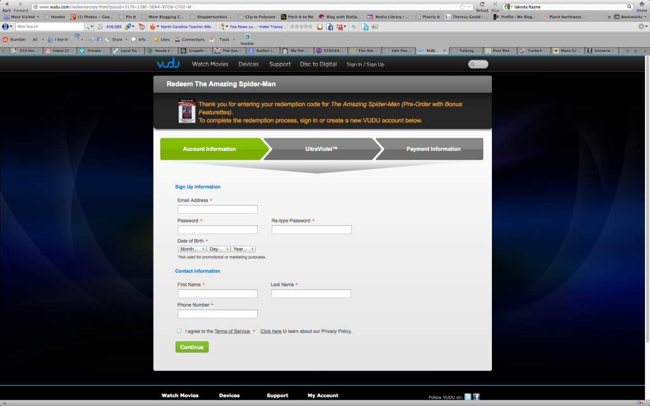This screenshot has height=406, width=650.
Task: Open the Day dropdown for date of birth
Action: click(218, 249)
